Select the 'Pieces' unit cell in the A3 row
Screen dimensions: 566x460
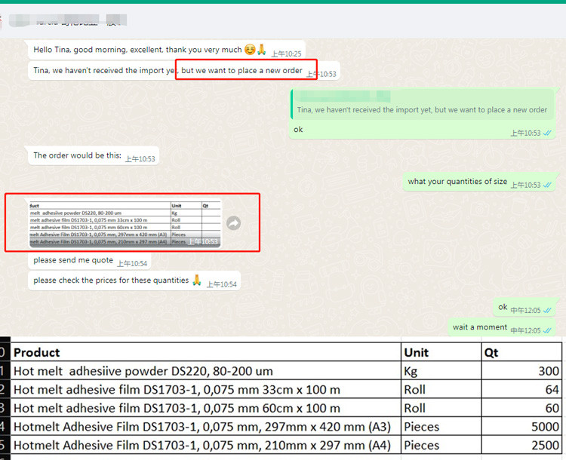[x=441, y=427]
